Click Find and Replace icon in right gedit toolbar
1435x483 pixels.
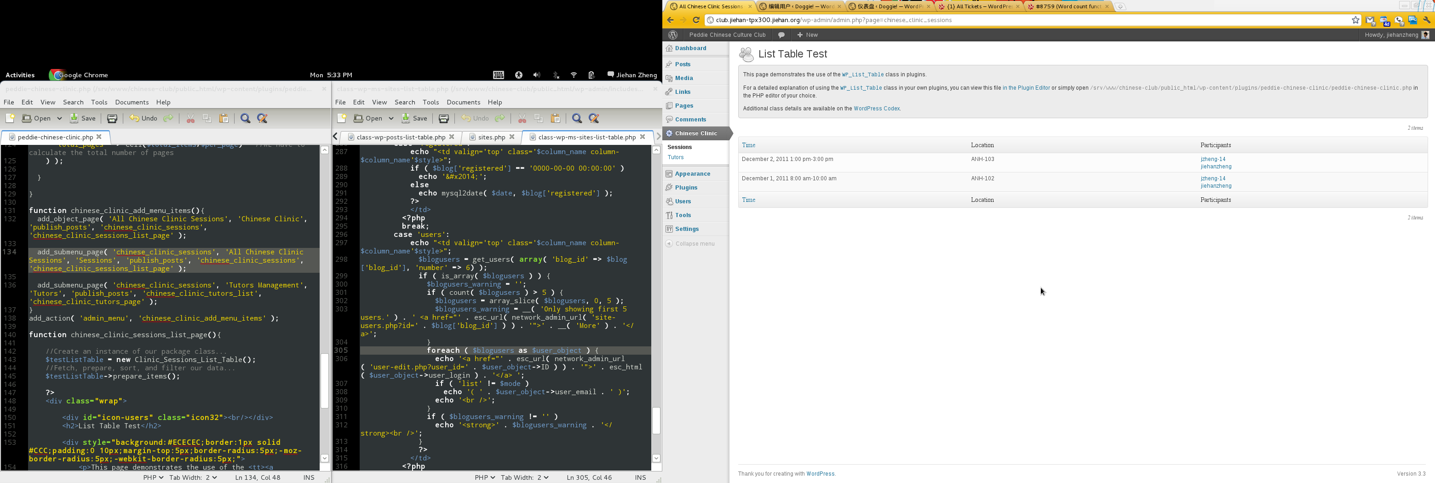[x=594, y=118]
